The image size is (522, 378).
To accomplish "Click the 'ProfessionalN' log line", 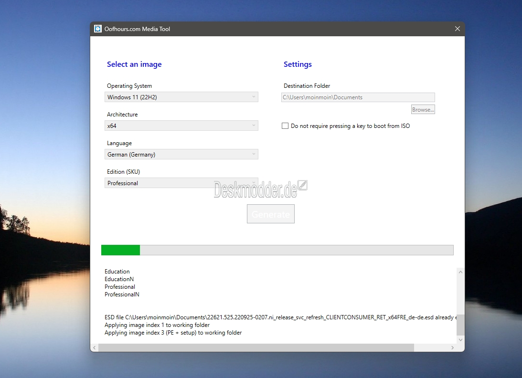I will (x=122, y=294).
